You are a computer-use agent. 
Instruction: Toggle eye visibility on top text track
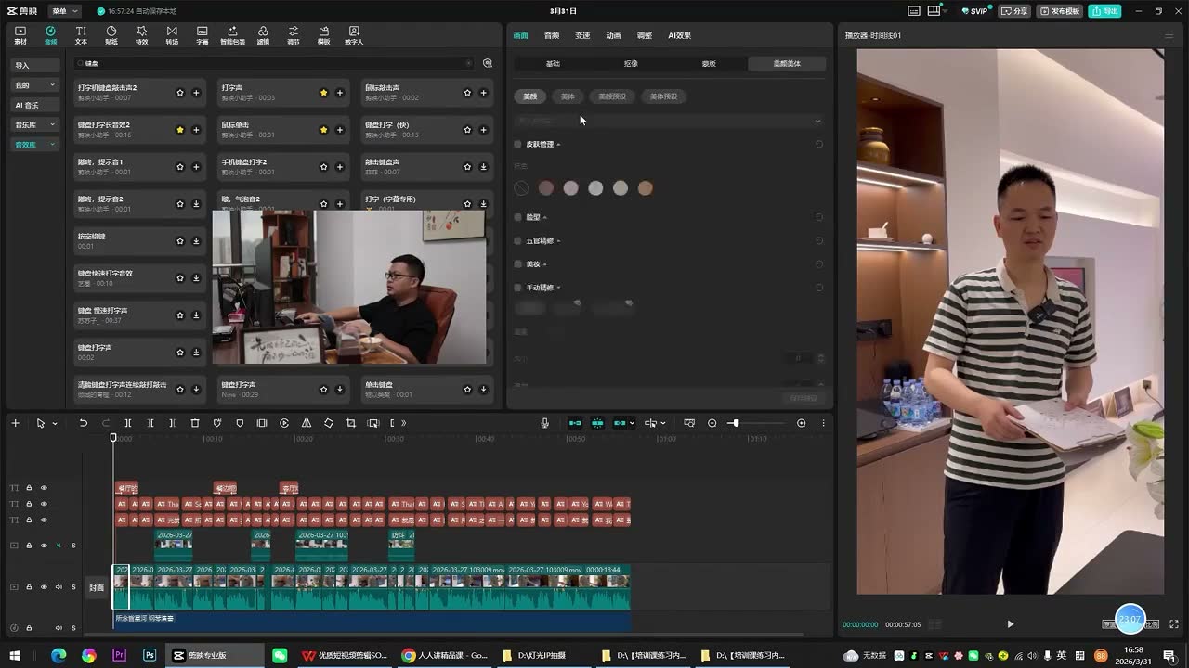pos(44,488)
